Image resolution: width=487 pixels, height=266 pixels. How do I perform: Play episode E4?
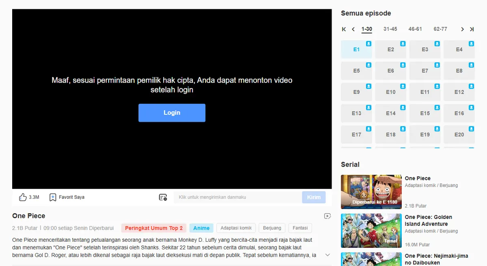coord(459,49)
